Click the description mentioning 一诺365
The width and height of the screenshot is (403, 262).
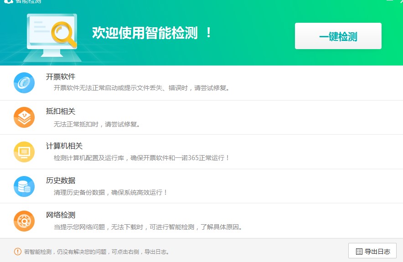click(142, 158)
